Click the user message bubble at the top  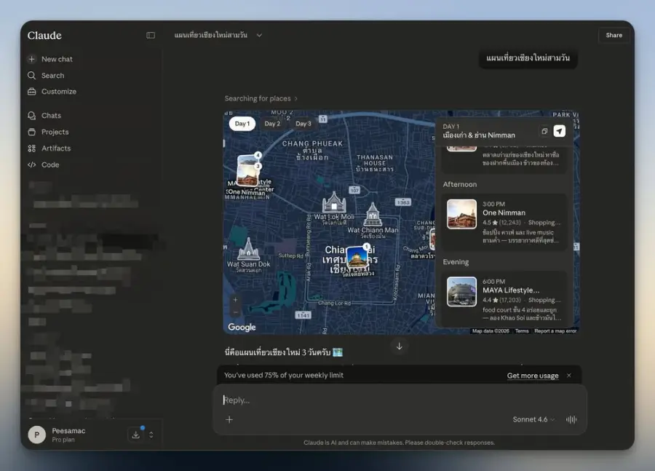point(528,58)
